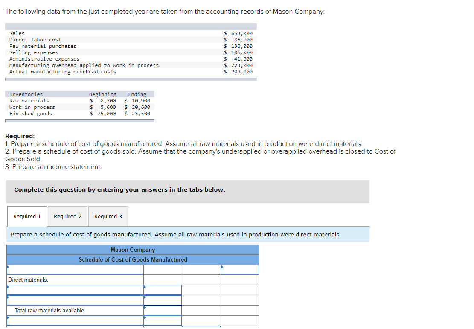Open the label dropdown directly below Direct materials
This screenshot has width=474, height=329.
(x=75, y=290)
